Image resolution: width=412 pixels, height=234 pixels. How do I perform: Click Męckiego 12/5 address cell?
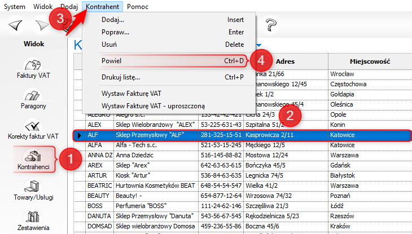coord(286,145)
